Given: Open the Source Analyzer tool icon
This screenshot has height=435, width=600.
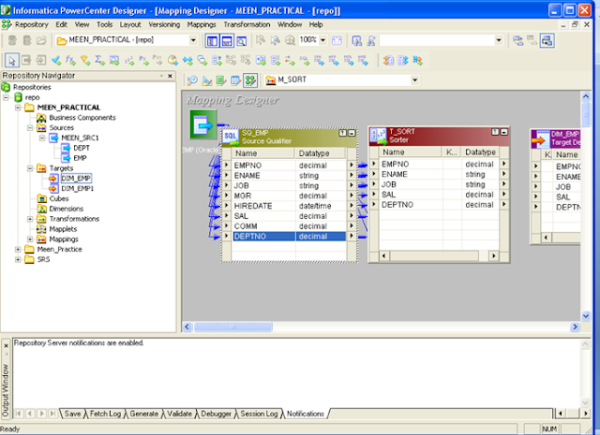Looking at the screenshot, I should 192,80.
